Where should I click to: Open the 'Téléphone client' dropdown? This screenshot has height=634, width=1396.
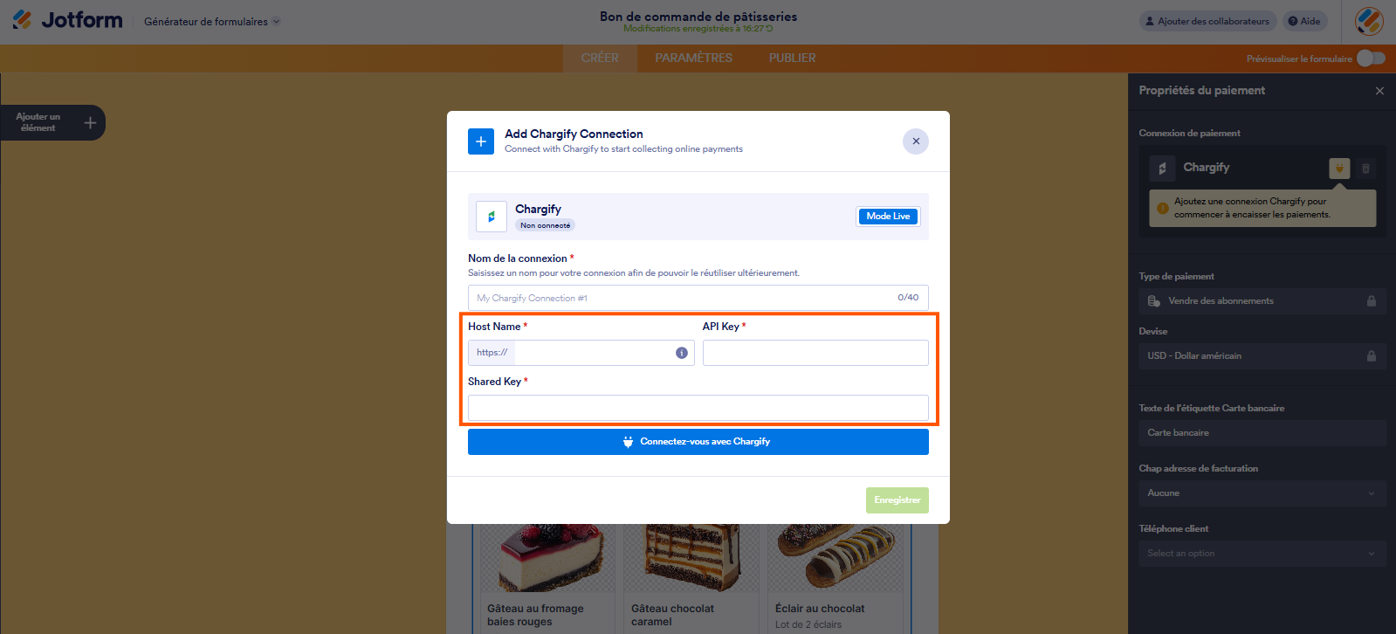coord(1261,553)
